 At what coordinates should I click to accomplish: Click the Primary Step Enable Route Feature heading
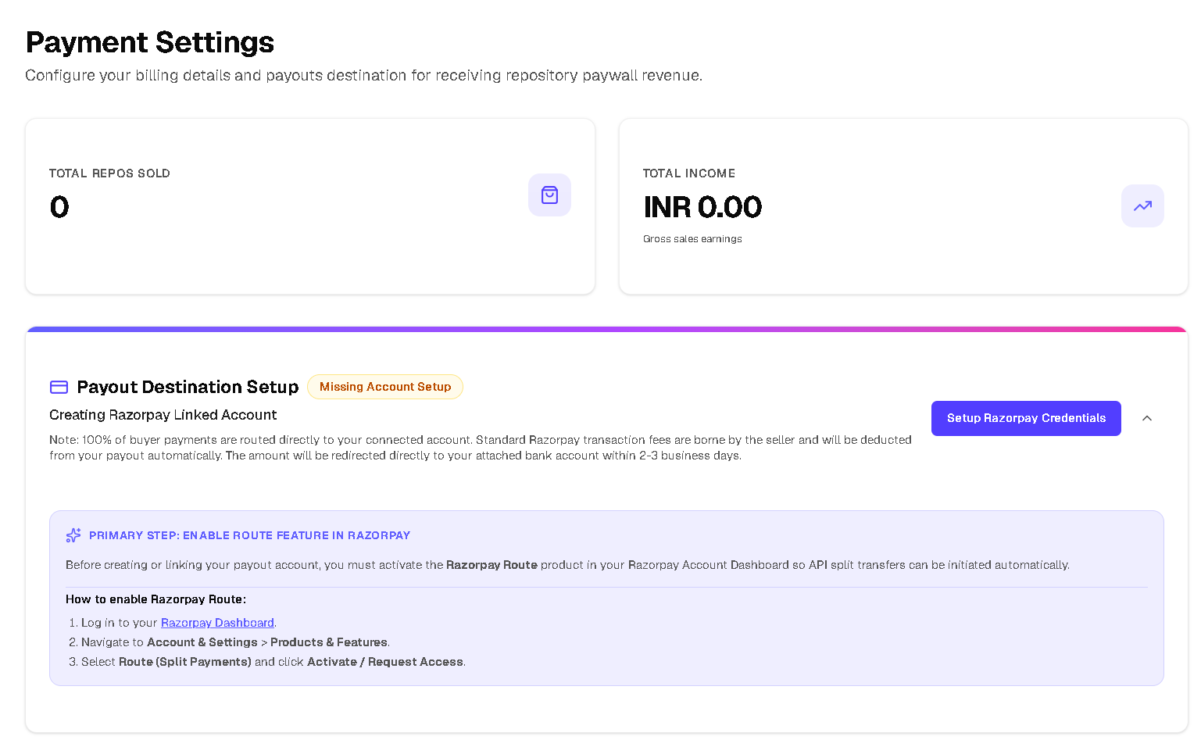(249, 535)
